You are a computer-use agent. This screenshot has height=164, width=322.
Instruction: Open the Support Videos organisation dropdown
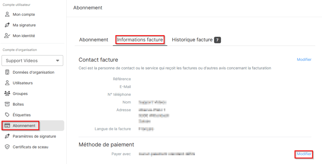click(x=32, y=61)
